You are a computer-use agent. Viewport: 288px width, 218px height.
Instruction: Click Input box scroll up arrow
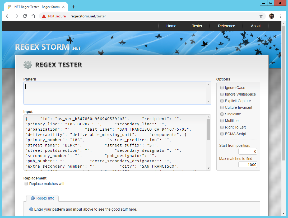pyautogui.click(x=208, y=117)
